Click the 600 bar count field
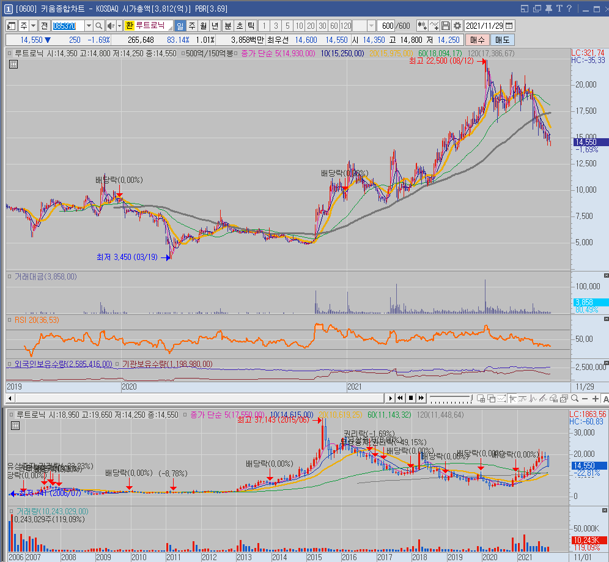The height and width of the screenshot is (562, 609). (386, 26)
